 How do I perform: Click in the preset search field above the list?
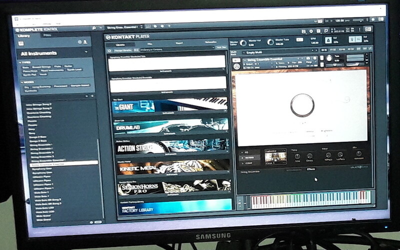(53, 96)
